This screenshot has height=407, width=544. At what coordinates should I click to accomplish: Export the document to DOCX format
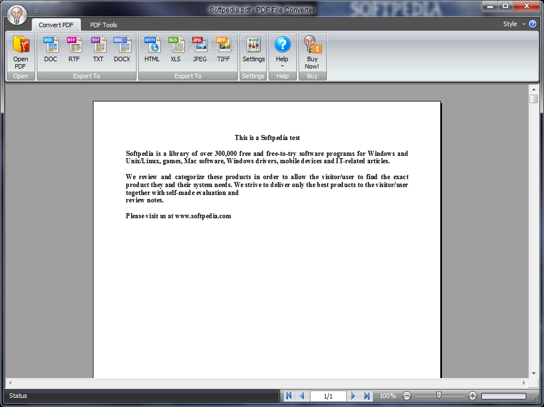(x=122, y=49)
